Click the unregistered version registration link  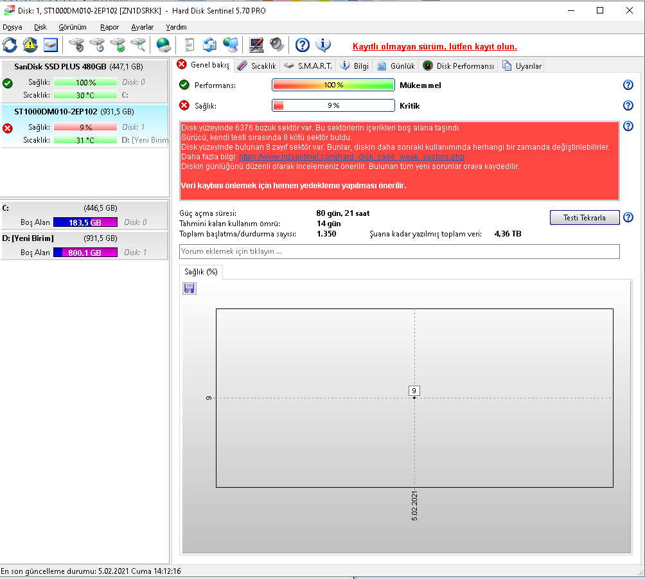click(434, 47)
